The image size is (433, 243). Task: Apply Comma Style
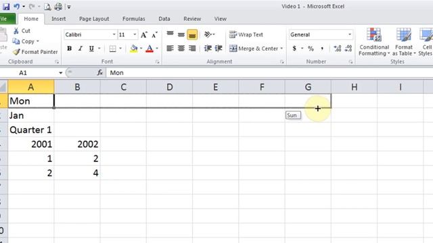pyautogui.click(x=322, y=49)
